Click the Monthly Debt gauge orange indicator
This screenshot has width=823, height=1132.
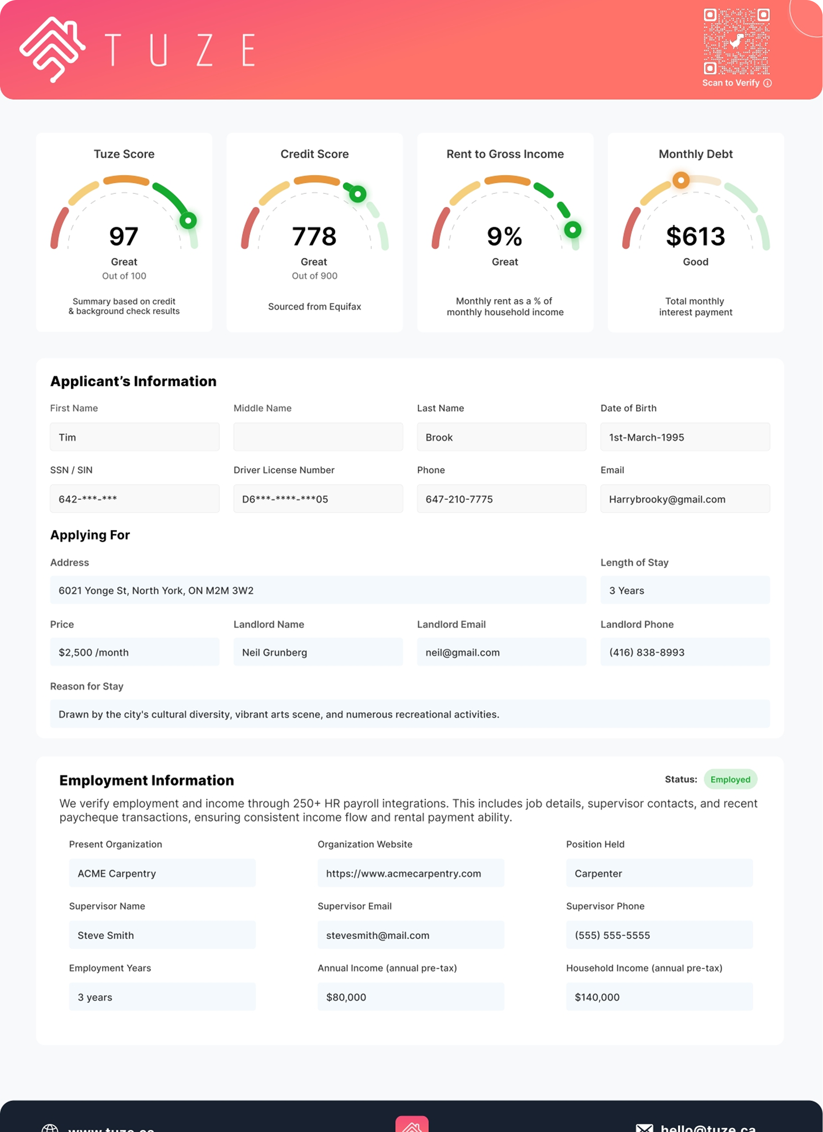[681, 180]
